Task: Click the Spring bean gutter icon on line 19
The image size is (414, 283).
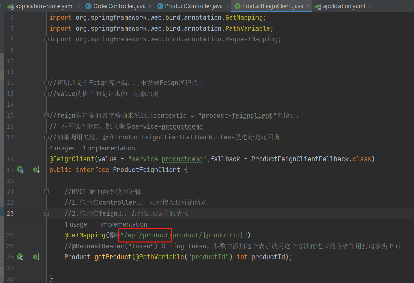Action: [x=20, y=170]
